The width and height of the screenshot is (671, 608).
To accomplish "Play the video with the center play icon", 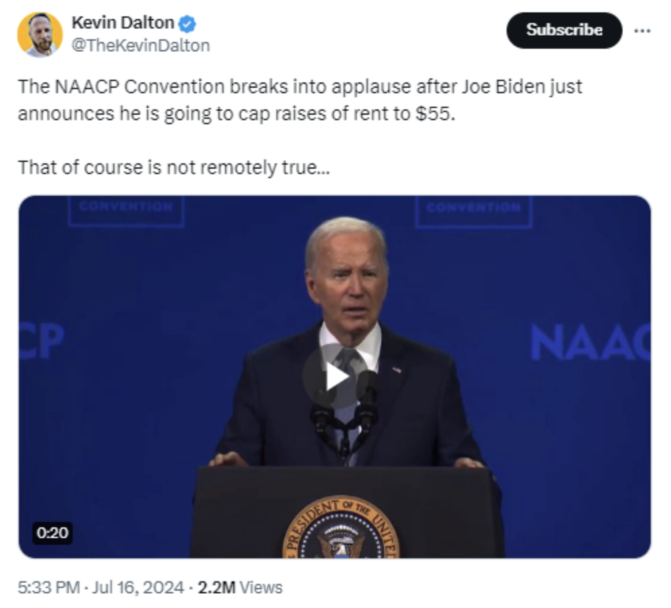I will click(335, 376).
